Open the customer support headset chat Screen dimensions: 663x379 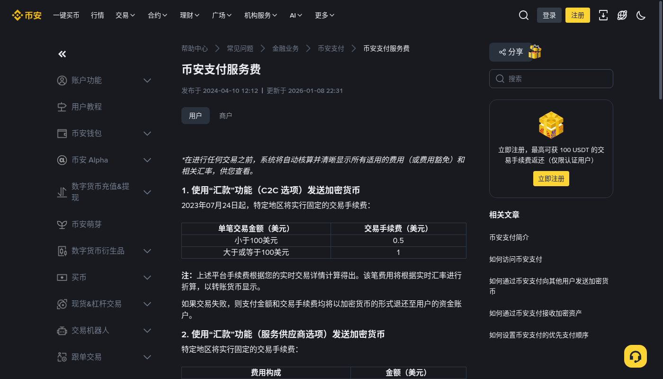[636, 356]
